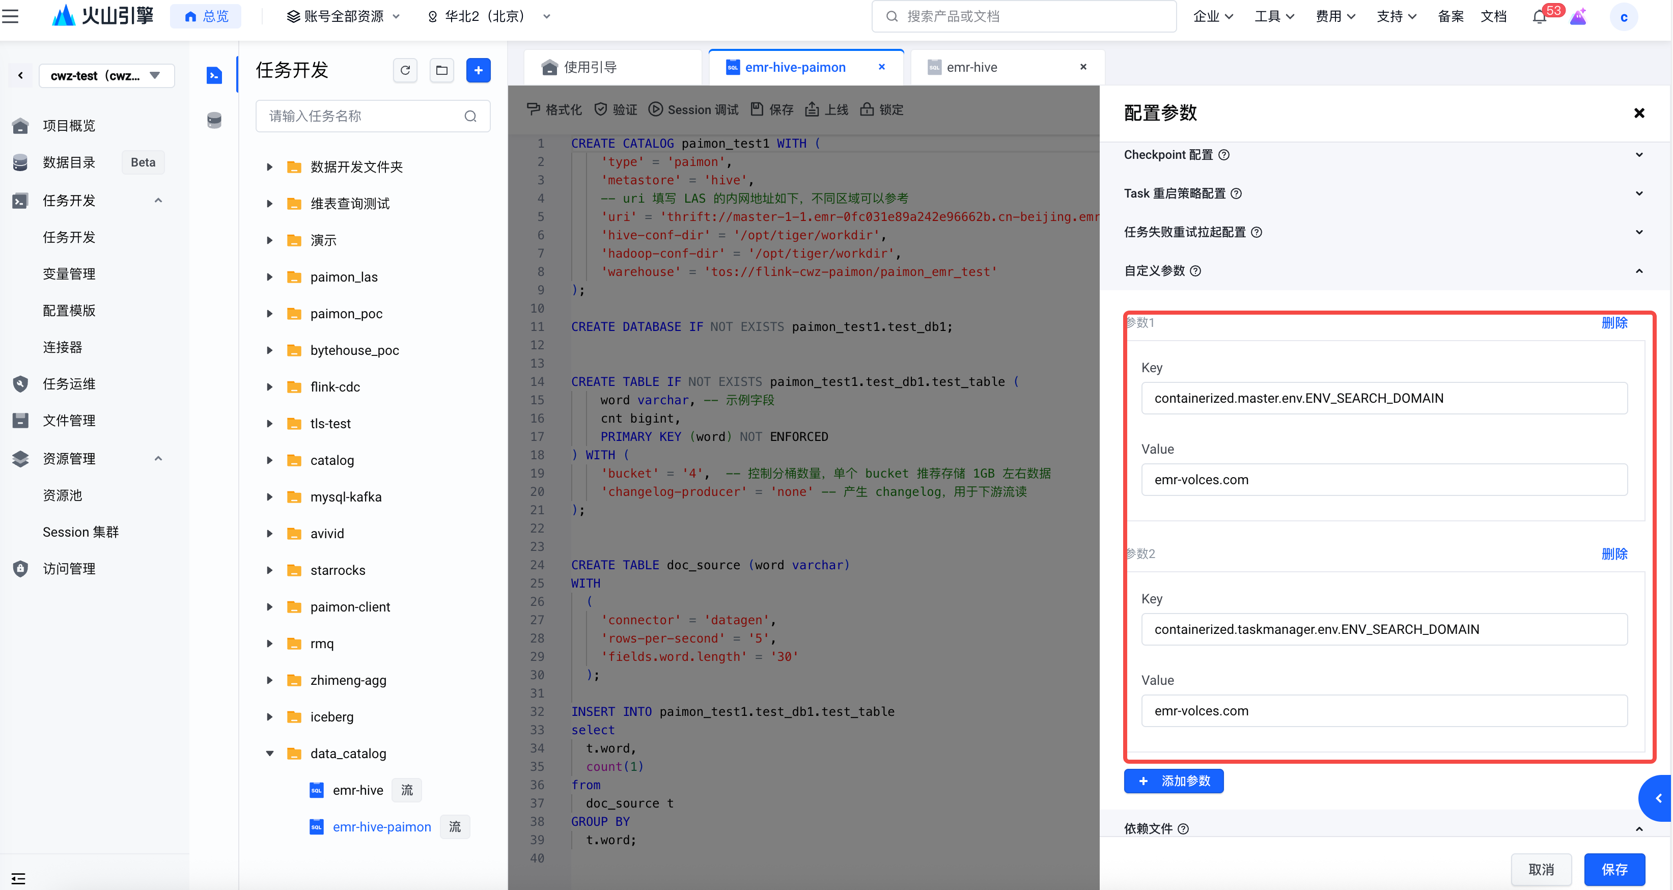Expand the Checkpoint 配置 section

(x=1638, y=155)
